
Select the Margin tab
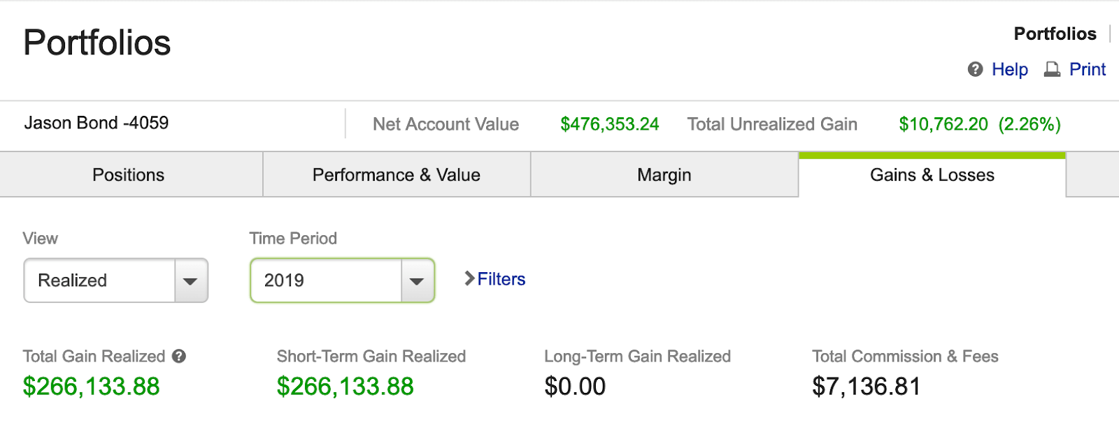coord(664,175)
